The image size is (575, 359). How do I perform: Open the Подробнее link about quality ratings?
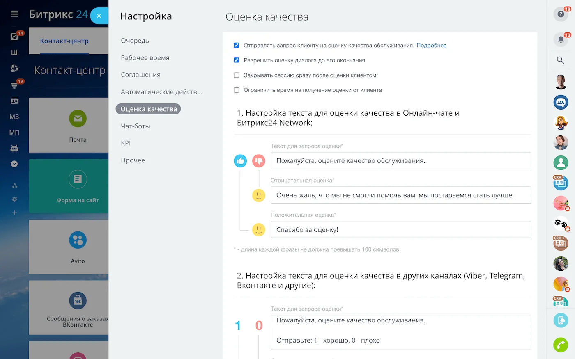coord(431,45)
